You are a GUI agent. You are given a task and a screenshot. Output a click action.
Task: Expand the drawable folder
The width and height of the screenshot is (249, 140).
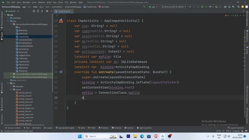pyautogui.click(x=11, y=86)
